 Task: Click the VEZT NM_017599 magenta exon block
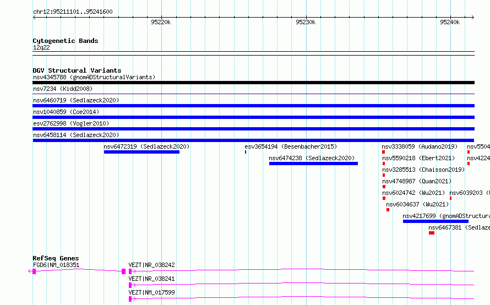pos(130,299)
